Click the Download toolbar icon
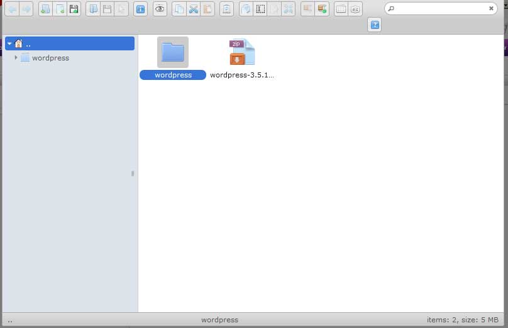 (108, 9)
